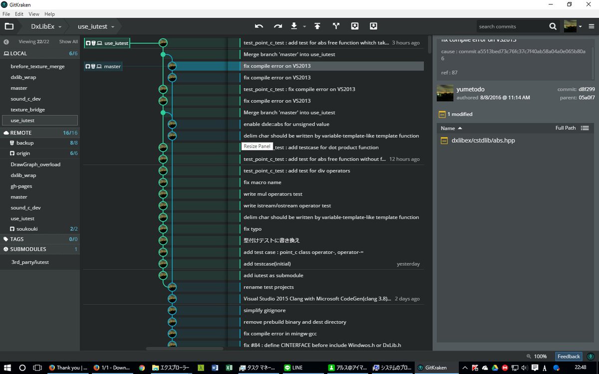Click commit node for 'add testcase(initial)'
The height and width of the screenshot is (374, 599).
click(163, 264)
